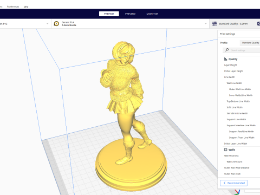
Task: Open the Help menu
Action: (26, 6)
